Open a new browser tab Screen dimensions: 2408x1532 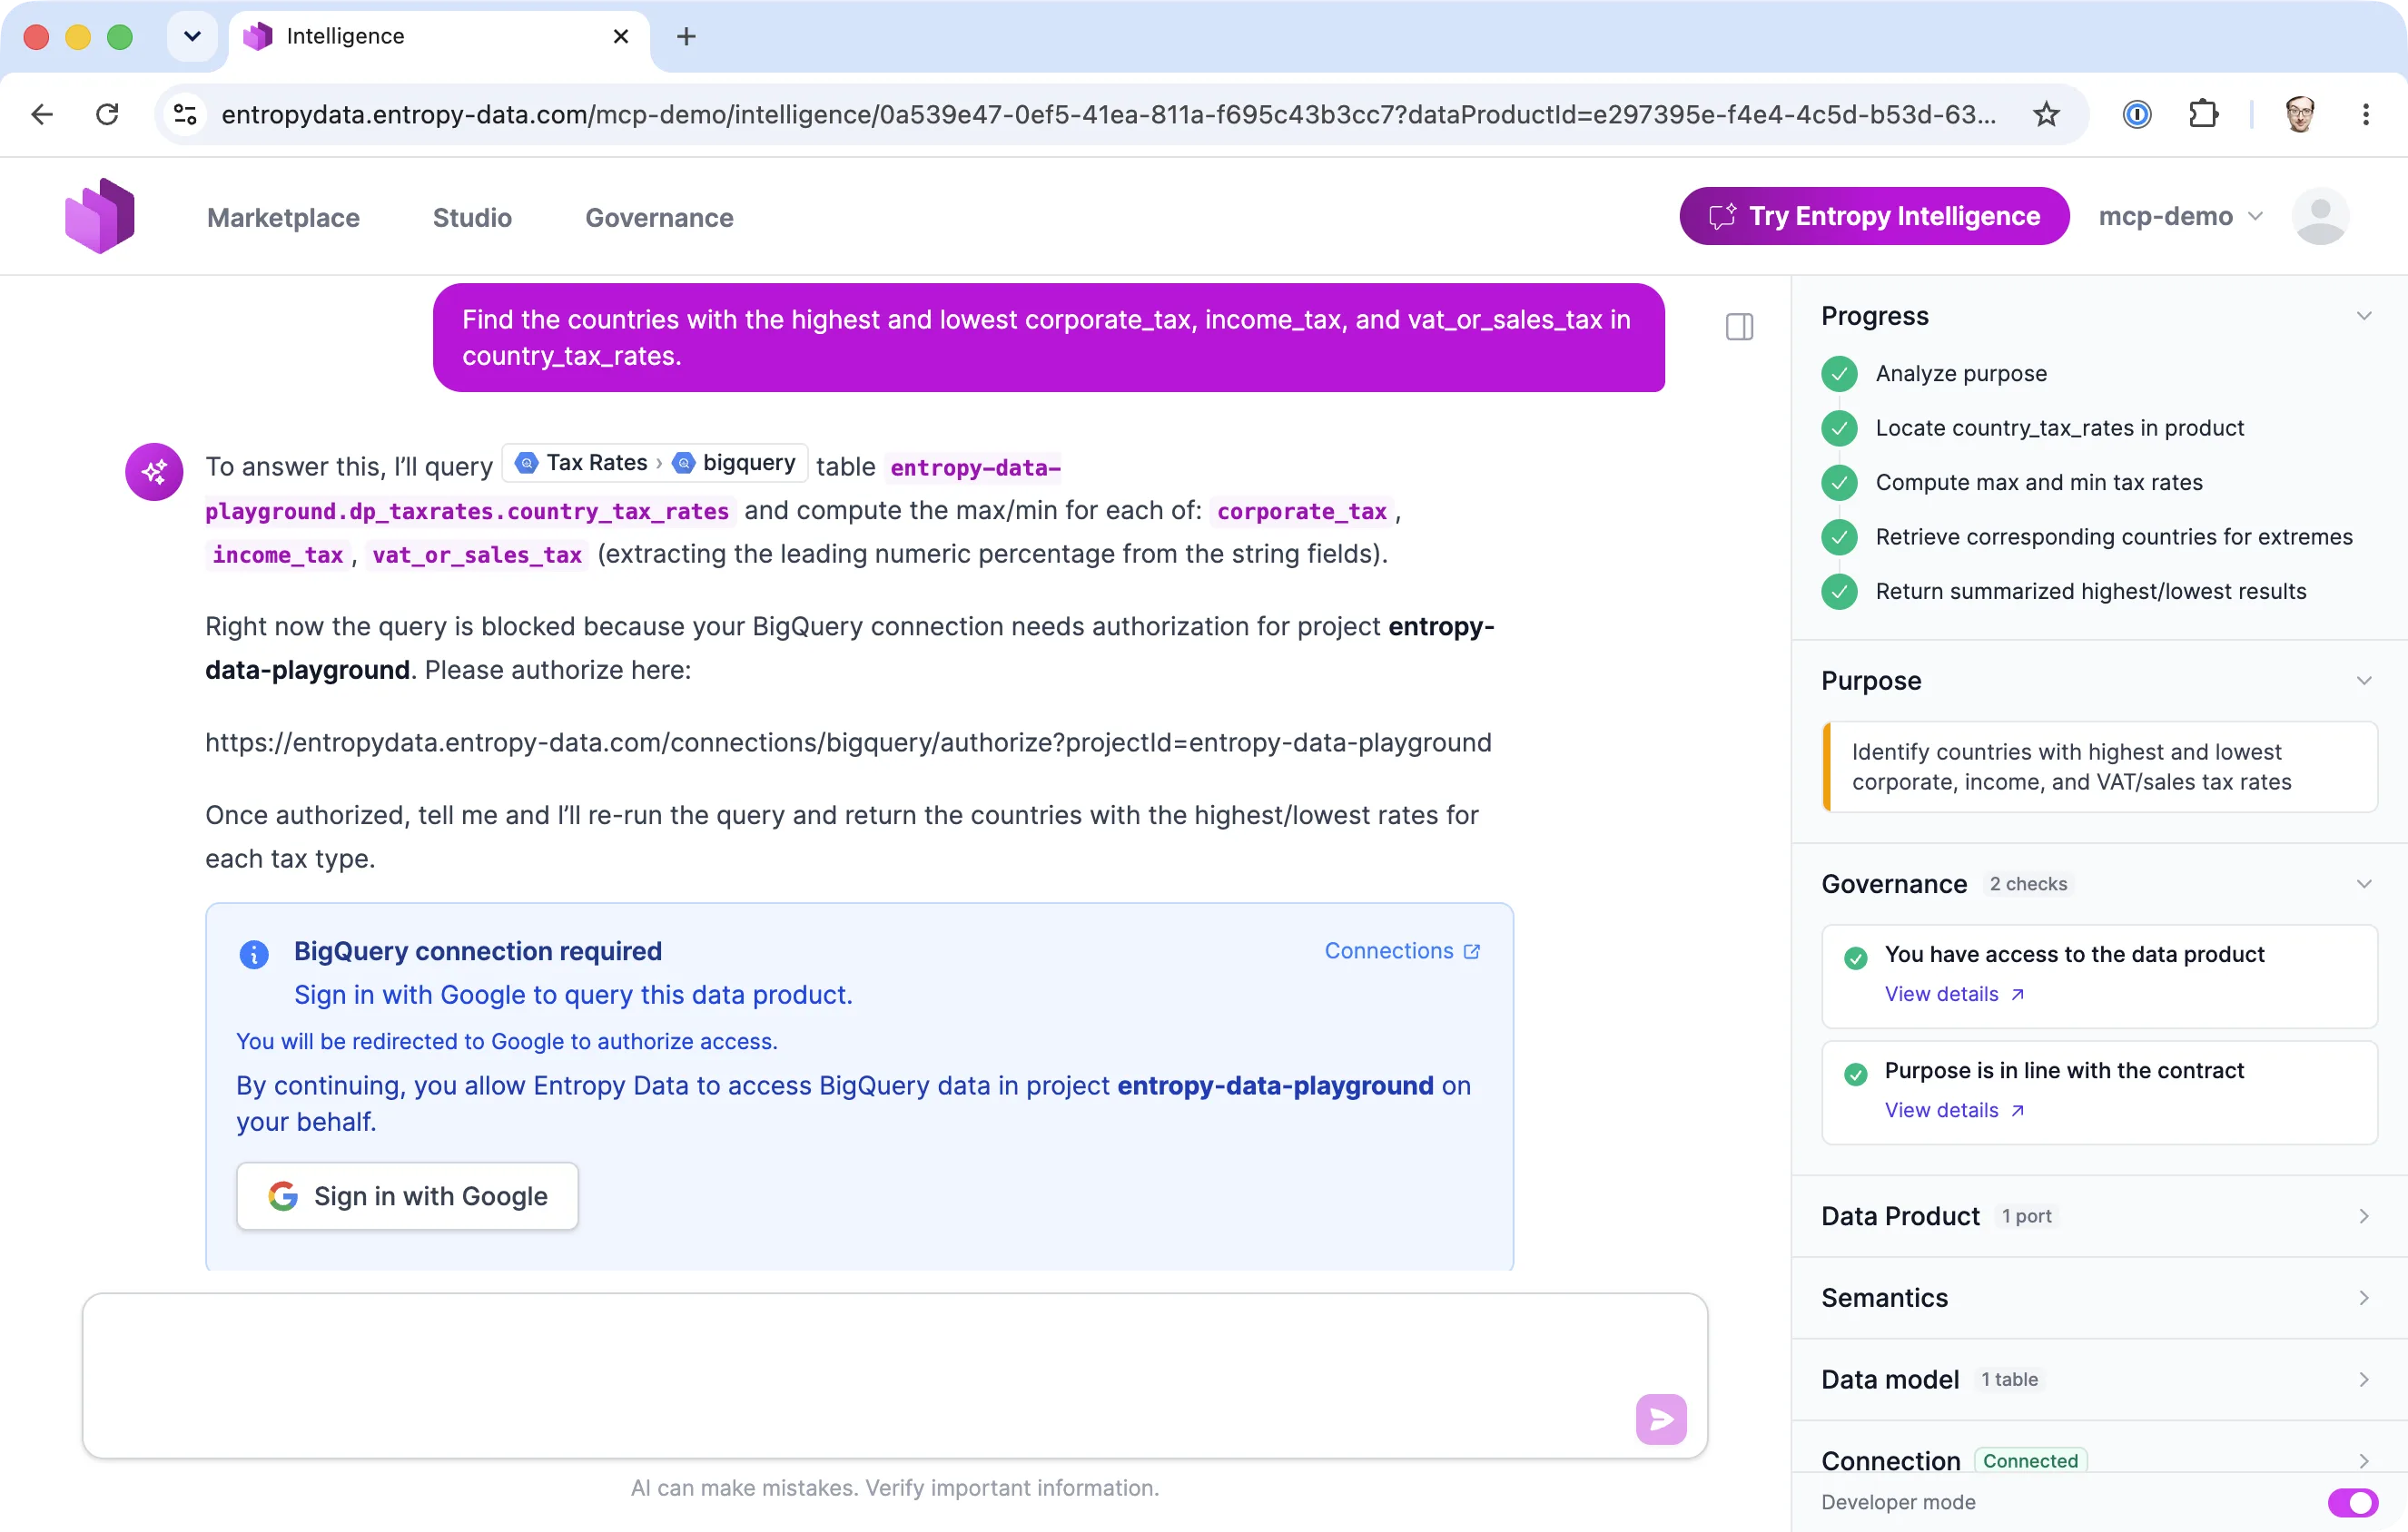click(x=686, y=37)
